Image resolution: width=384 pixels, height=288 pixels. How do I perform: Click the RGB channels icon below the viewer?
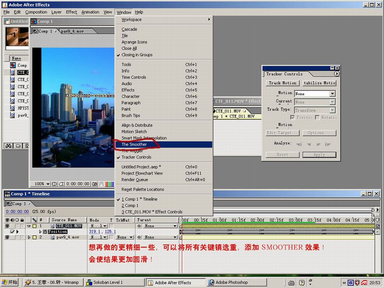109,184
